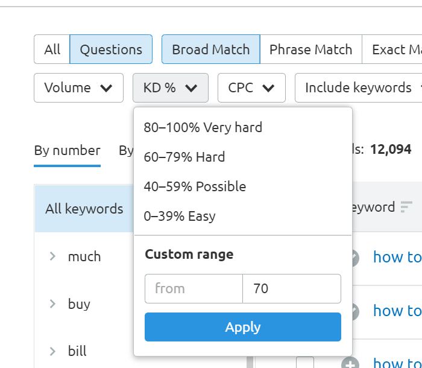Click the plus icon in the bottom keyword row
This screenshot has height=368, width=422.
(x=350, y=364)
